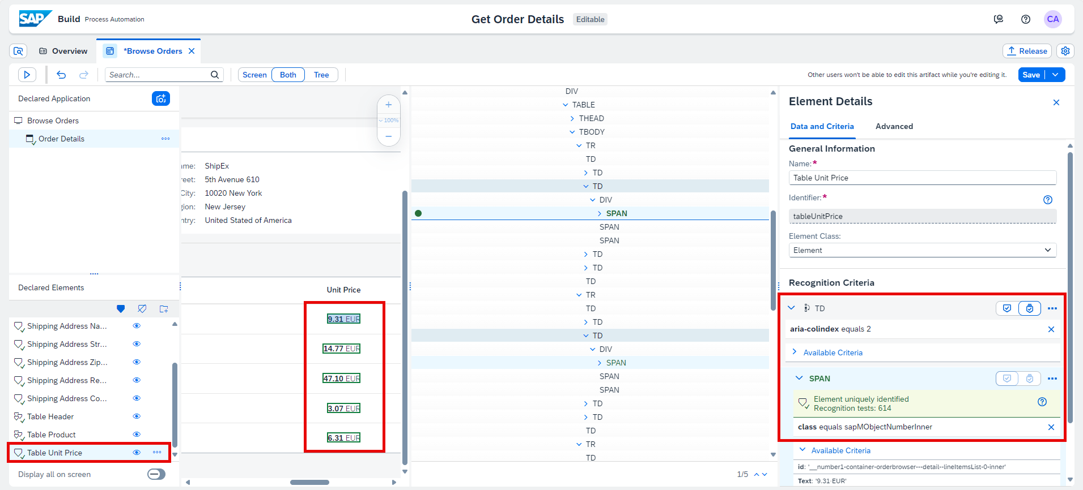Expand the selected SPAN tree node
Screen dimensions: 1083x490
coord(599,213)
